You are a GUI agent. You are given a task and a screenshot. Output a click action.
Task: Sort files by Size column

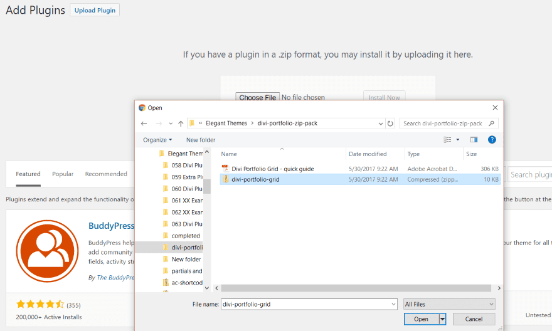pyautogui.click(x=471, y=154)
